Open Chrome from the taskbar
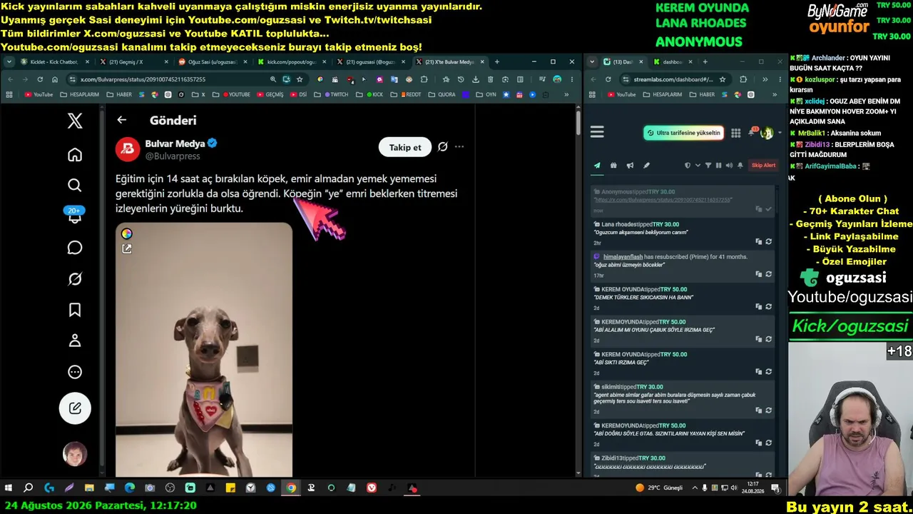The height and width of the screenshot is (514, 913). click(x=291, y=488)
